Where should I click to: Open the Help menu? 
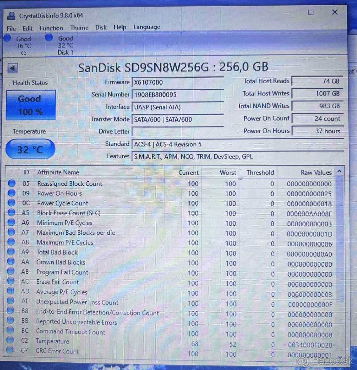click(120, 27)
